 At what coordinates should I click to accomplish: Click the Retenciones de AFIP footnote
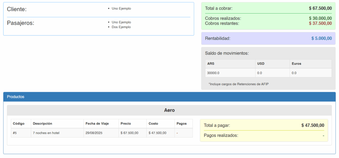pyautogui.click(x=238, y=84)
